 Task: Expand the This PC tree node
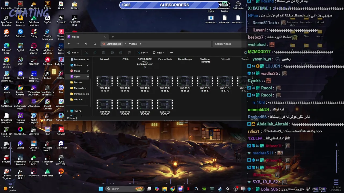(67, 111)
